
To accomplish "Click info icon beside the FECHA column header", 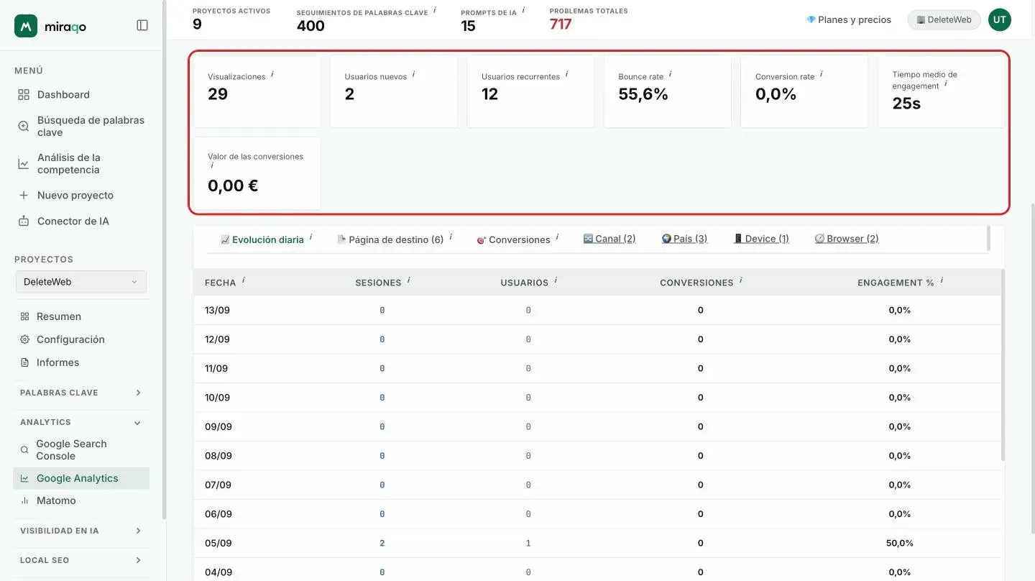I will 244,280.
